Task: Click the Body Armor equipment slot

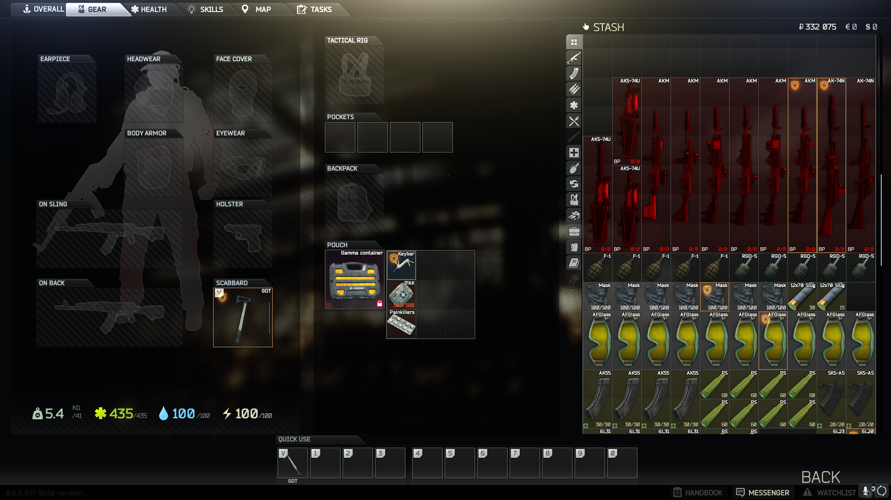Action: coord(154,167)
